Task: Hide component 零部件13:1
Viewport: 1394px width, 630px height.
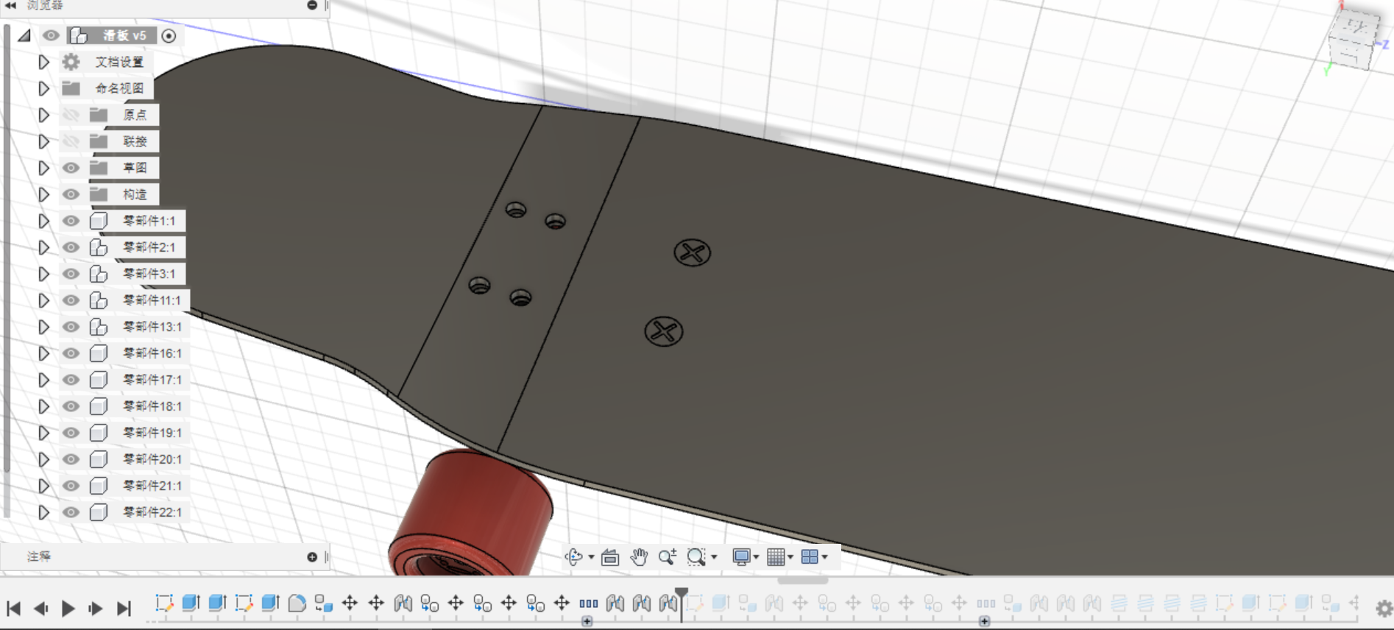Action: click(x=71, y=327)
